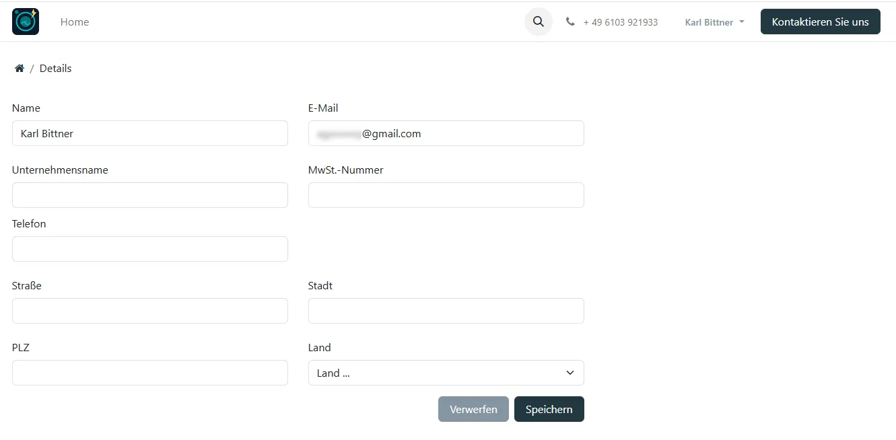The width and height of the screenshot is (896, 440).
Task: Click the MwSt.-Nummer input field
Action: point(446,195)
